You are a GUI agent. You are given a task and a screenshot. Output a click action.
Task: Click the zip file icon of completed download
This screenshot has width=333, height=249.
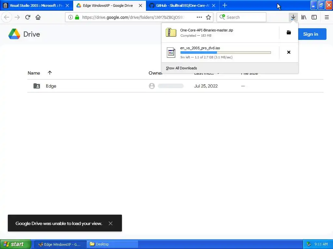tap(171, 32)
